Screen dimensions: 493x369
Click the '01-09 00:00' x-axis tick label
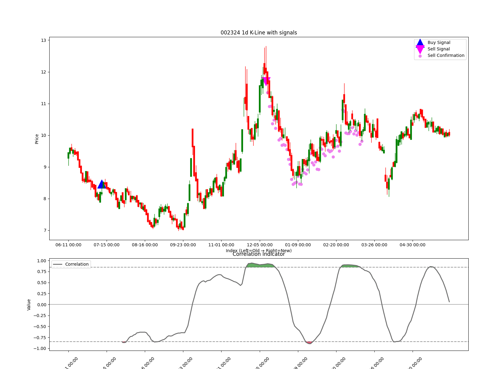click(298, 245)
